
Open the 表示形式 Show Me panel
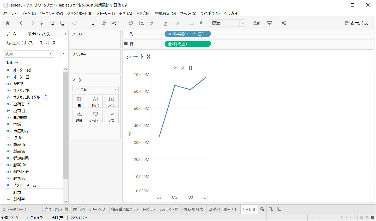[x=356, y=23]
